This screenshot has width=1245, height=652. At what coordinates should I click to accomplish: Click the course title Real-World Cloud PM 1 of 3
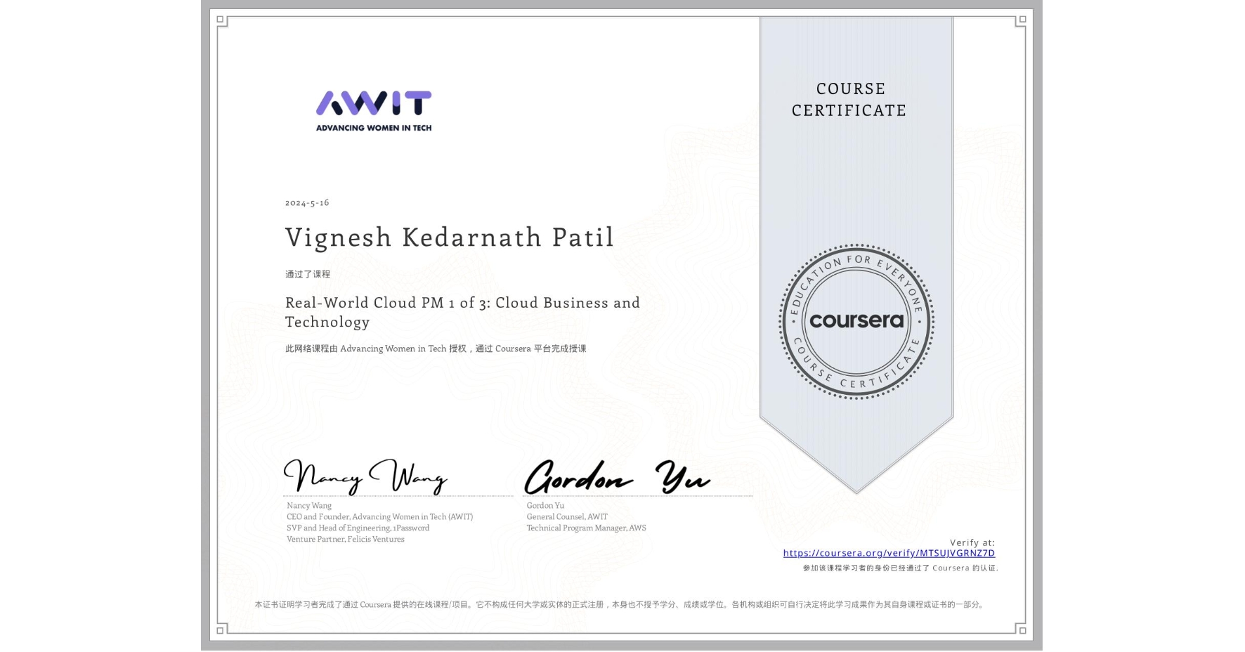462,312
